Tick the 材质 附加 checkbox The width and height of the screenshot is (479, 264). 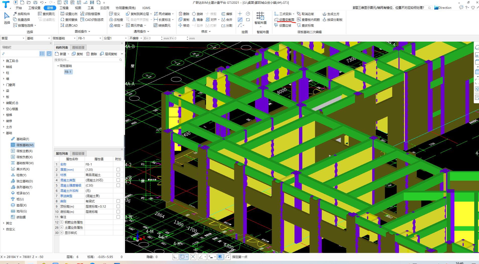(x=118, y=175)
